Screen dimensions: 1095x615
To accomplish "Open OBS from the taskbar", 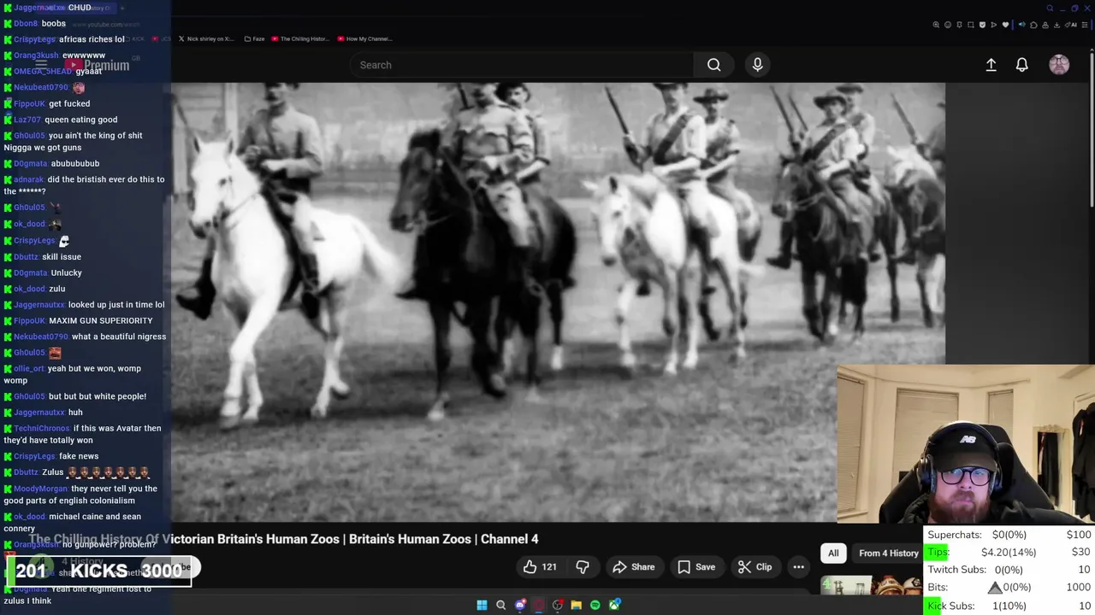I will tap(558, 605).
